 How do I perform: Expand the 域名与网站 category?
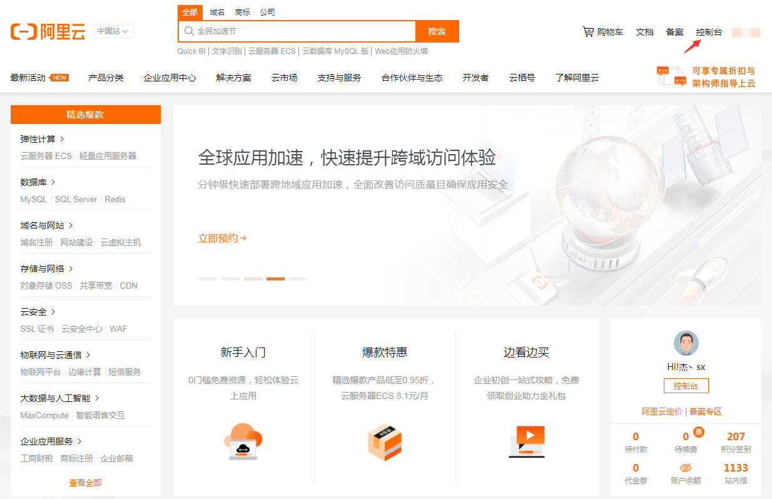point(46,225)
